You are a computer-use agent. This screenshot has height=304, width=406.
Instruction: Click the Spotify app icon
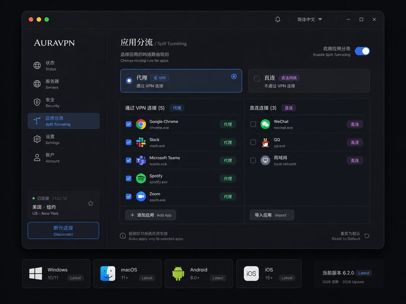click(141, 179)
